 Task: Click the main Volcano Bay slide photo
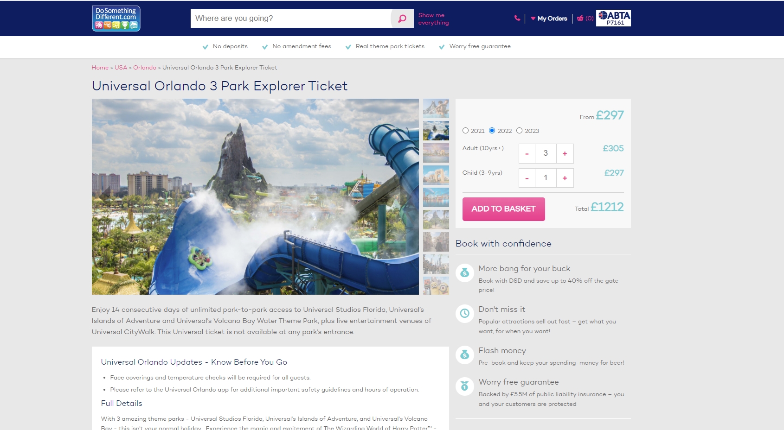pyautogui.click(x=255, y=196)
